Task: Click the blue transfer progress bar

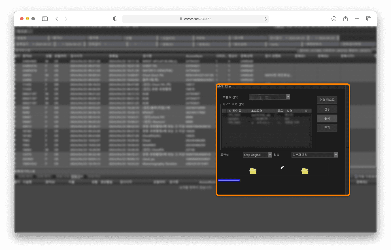Action: pos(229,180)
